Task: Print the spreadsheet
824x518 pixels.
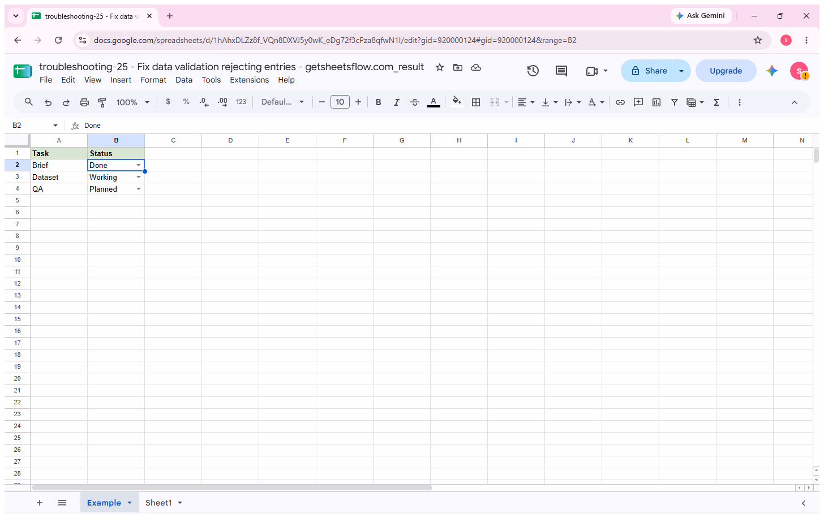Action: [x=84, y=102]
